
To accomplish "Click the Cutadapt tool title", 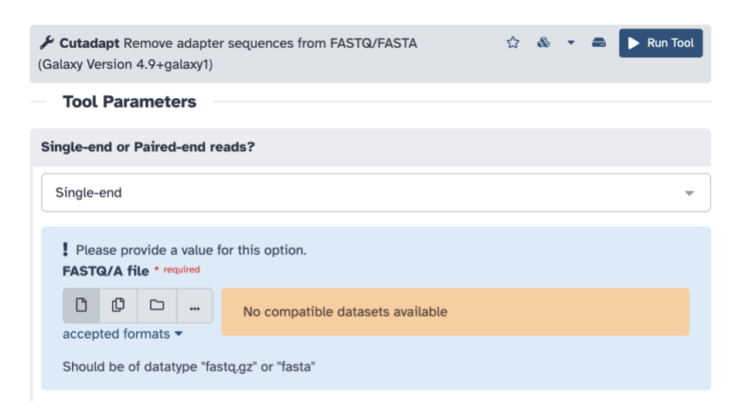I will click(90, 43).
